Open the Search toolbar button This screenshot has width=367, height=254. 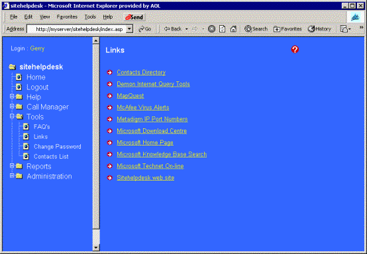[256, 29]
